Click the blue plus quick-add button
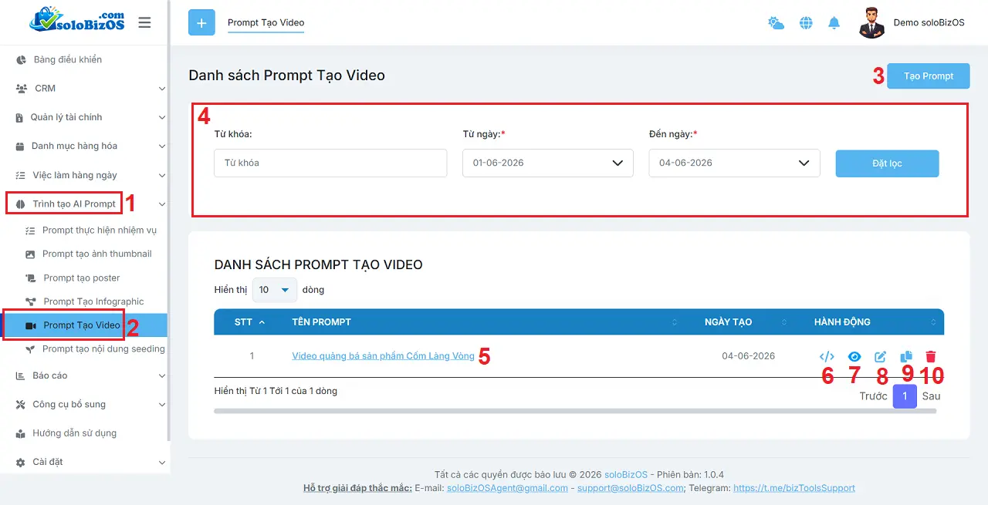The height and width of the screenshot is (505, 988). tap(201, 22)
